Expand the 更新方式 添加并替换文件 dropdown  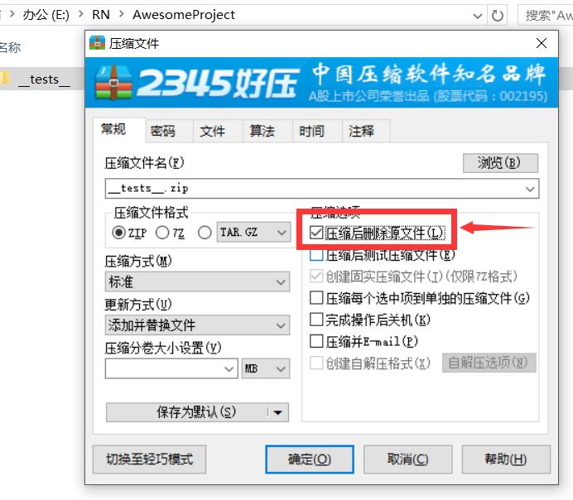tap(197, 325)
